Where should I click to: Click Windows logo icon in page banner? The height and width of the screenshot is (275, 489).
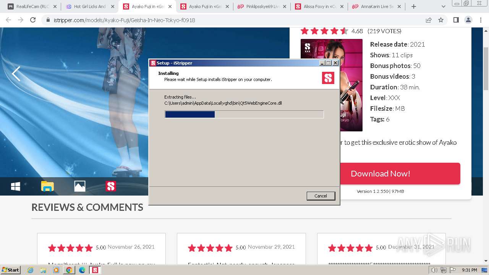pos(16,186)
